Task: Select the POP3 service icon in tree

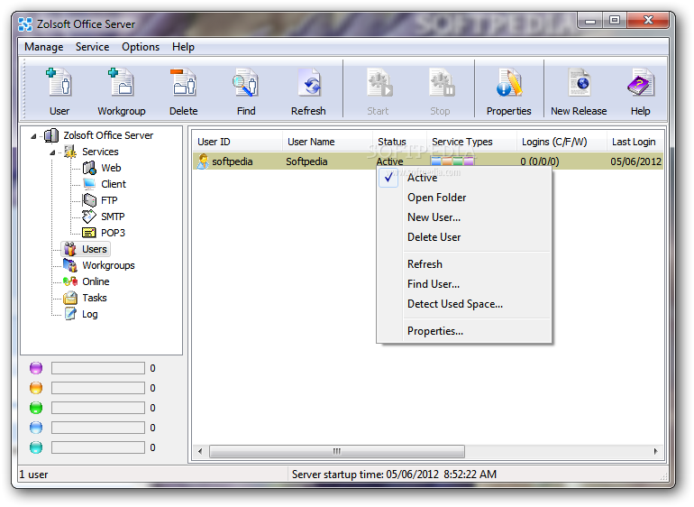Action: pos(89,233)
